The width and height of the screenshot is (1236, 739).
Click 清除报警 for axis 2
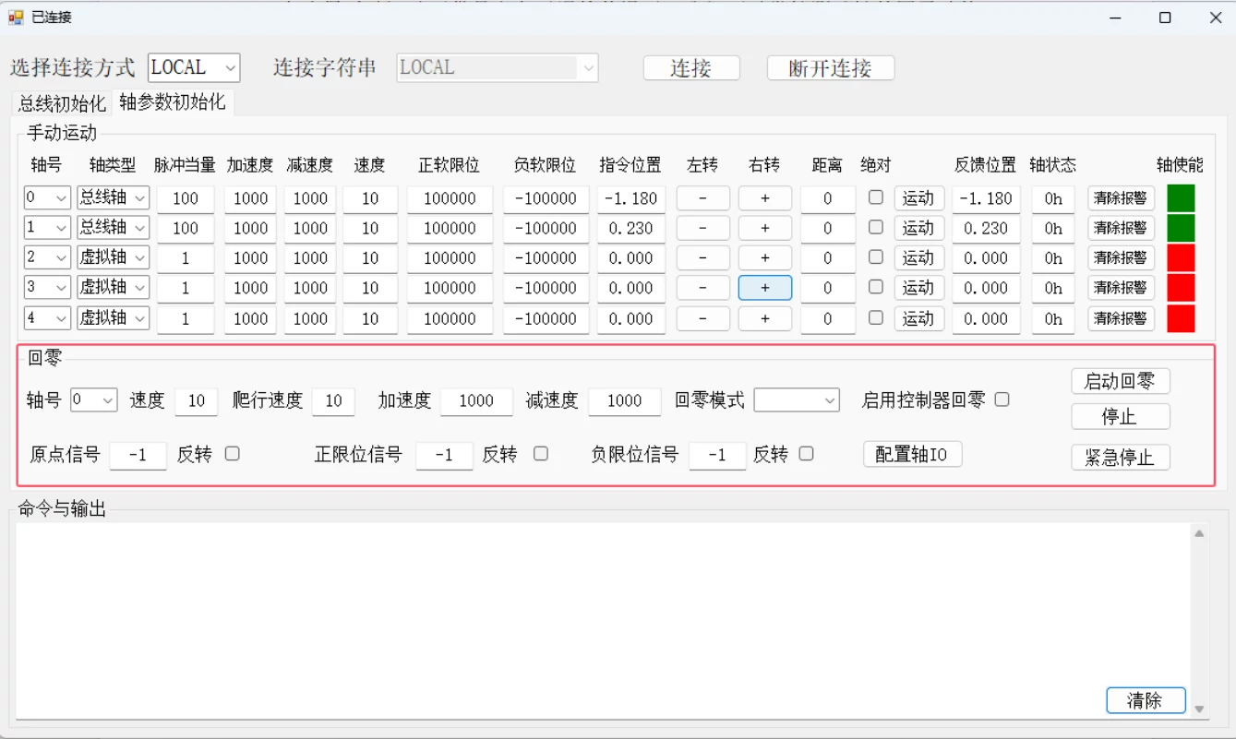click(x=1120, y=257)
